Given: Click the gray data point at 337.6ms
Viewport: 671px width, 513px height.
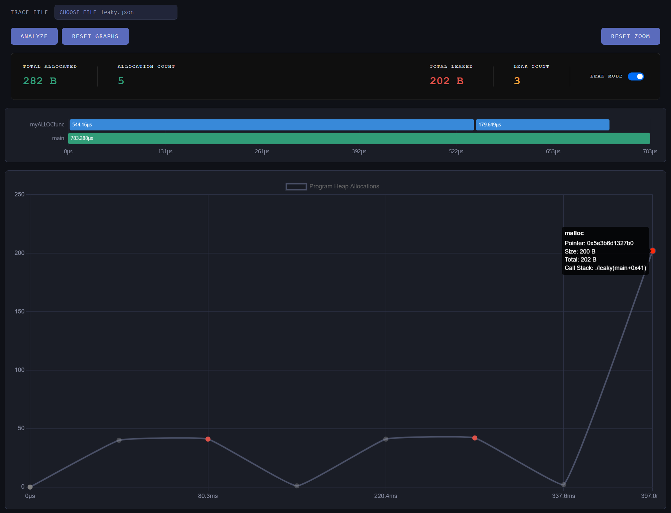Looking at the screenshot, I should click(x=563, y=485).
